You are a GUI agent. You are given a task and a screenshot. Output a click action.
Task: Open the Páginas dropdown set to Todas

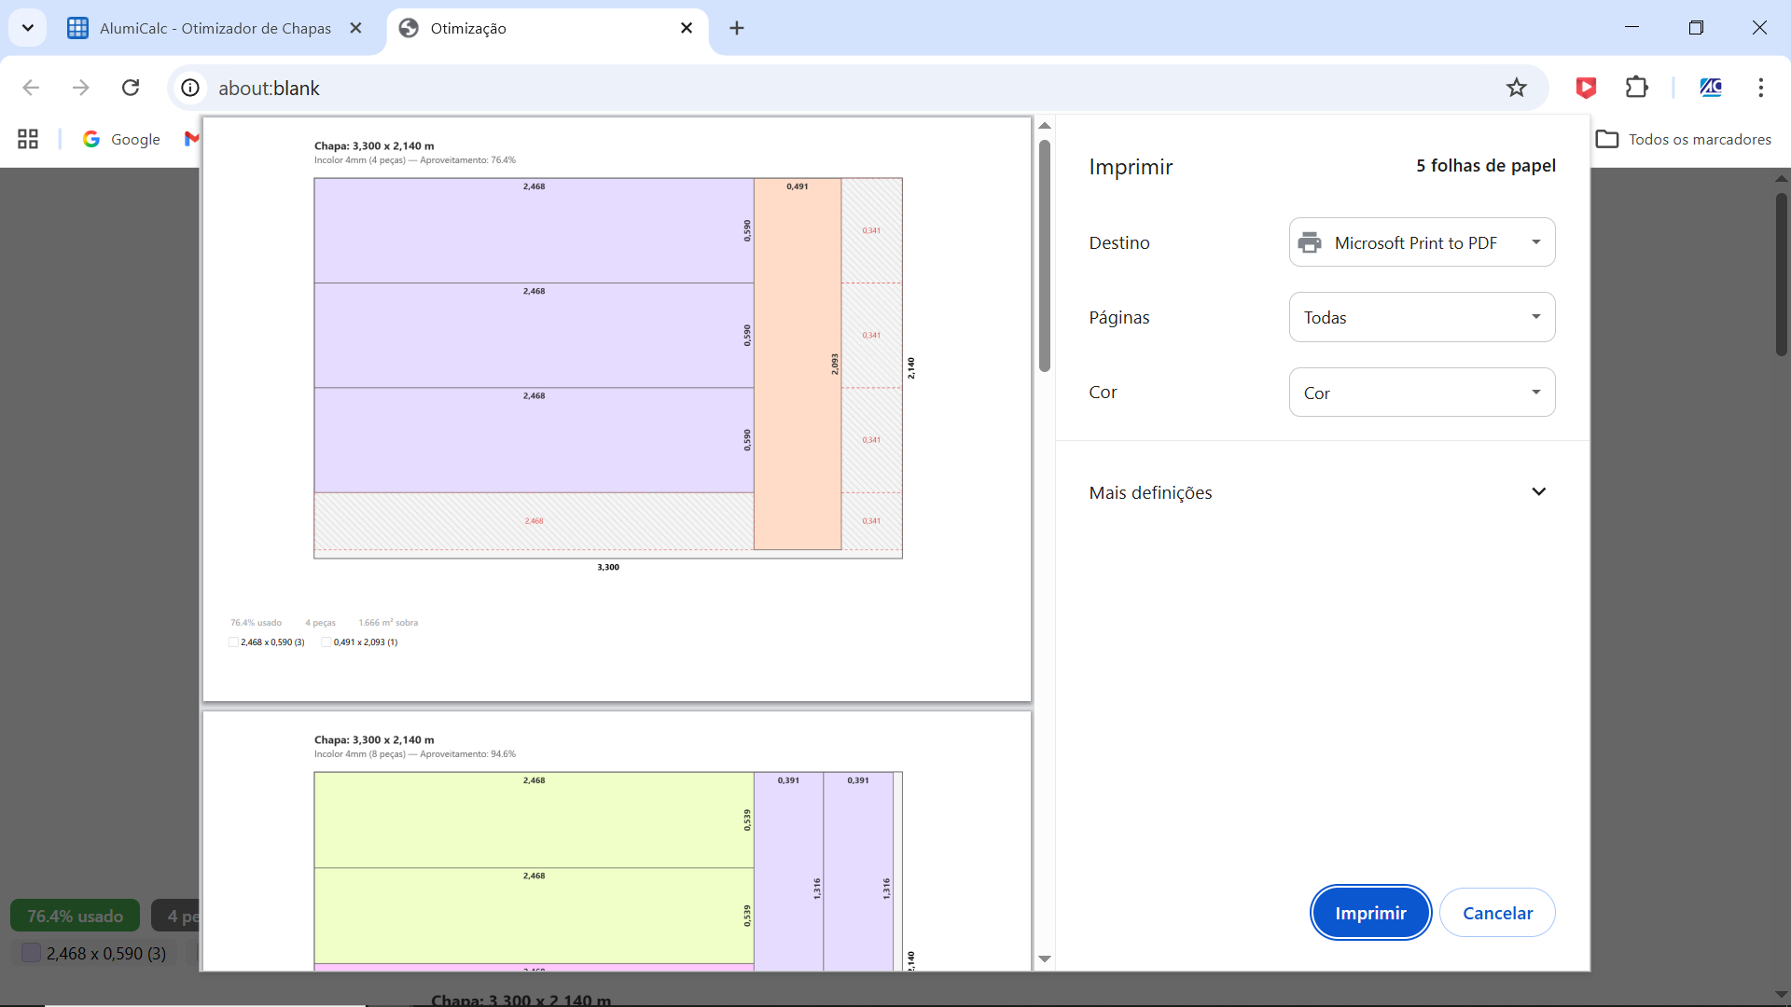click(x=1422, y=317)
